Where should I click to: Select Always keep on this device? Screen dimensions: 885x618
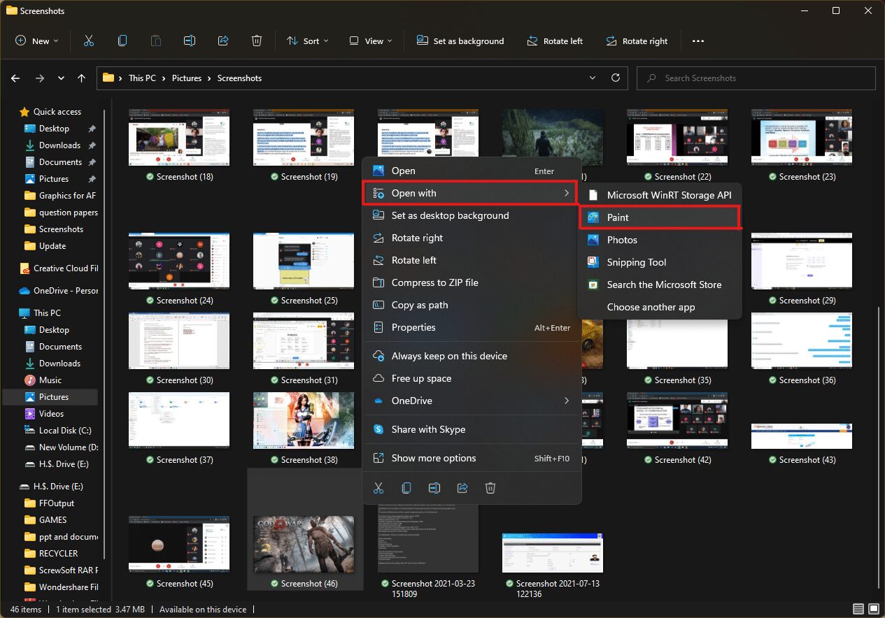coord(472,356)
